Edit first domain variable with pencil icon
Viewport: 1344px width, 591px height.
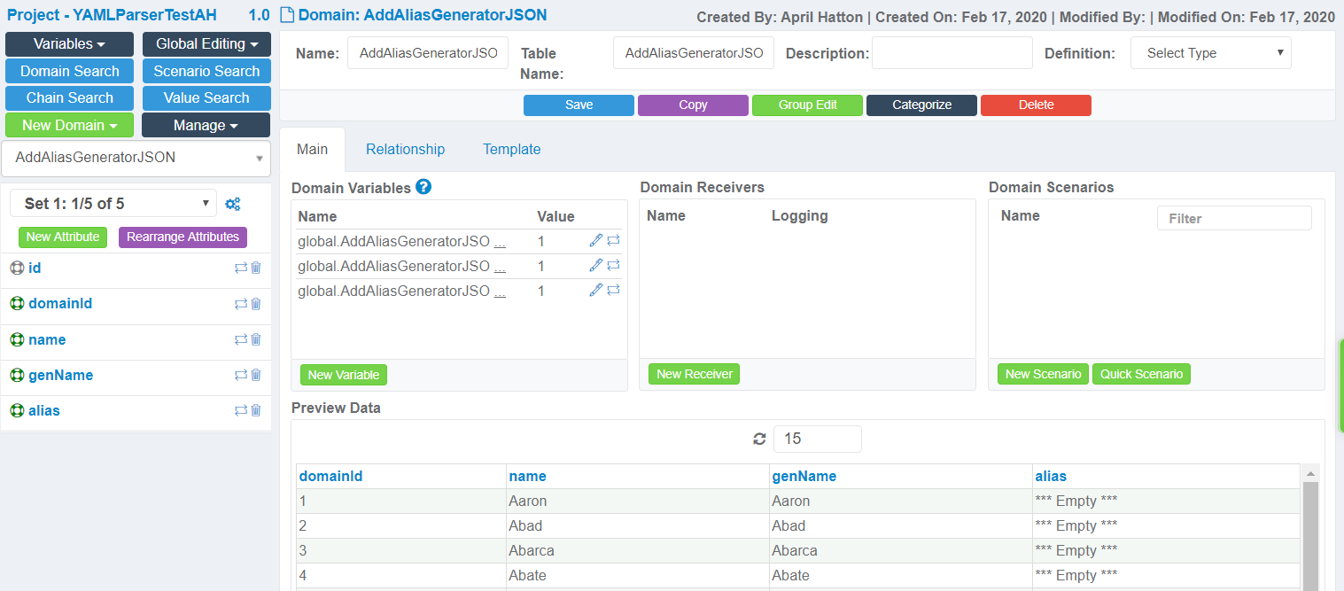click(x=596, y=240)
